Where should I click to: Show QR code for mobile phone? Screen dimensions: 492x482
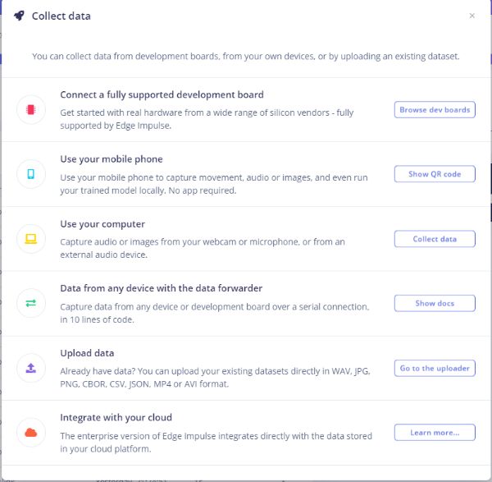(435, 174)
